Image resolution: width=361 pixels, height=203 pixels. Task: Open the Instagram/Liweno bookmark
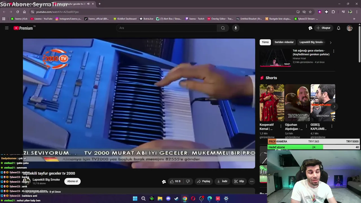click(x=68, y=19)
